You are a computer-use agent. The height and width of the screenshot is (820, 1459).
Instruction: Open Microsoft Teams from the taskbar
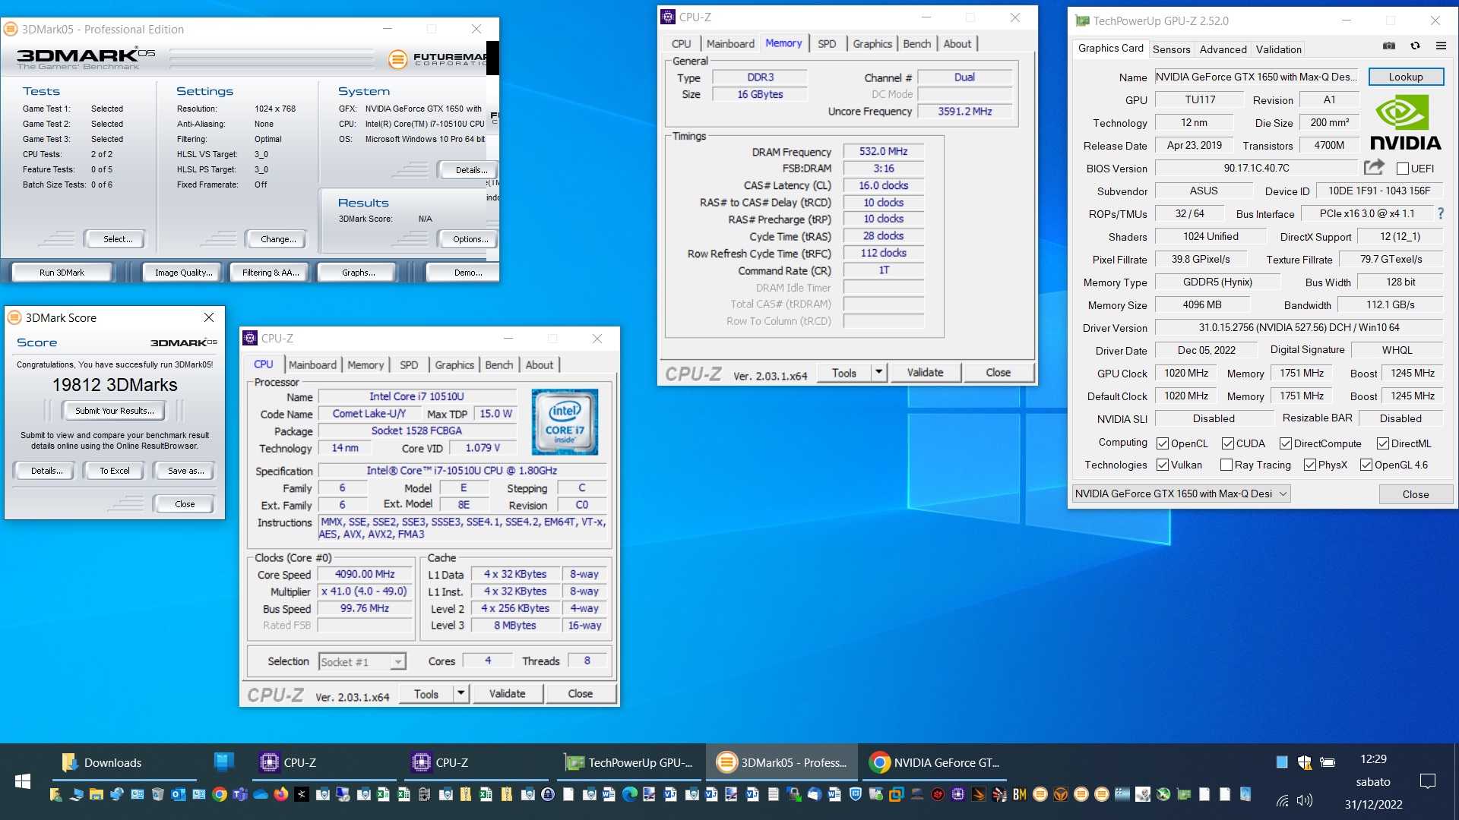point(240,794)
